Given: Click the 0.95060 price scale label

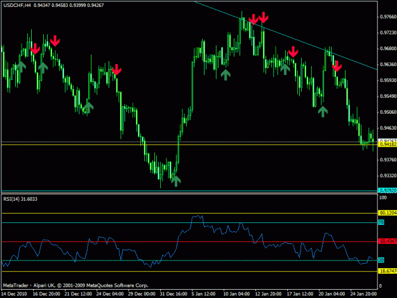Looking at the screenshot, I should pos(388,112).
